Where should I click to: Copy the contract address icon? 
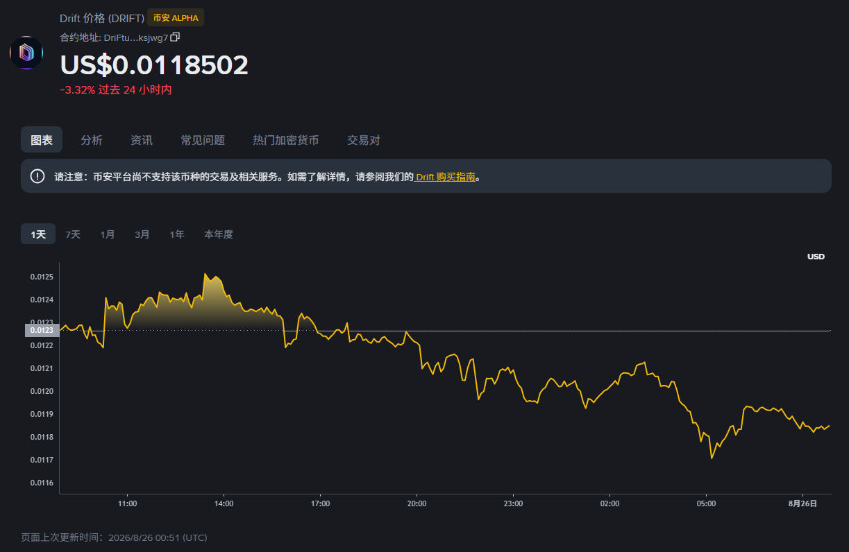175,37
